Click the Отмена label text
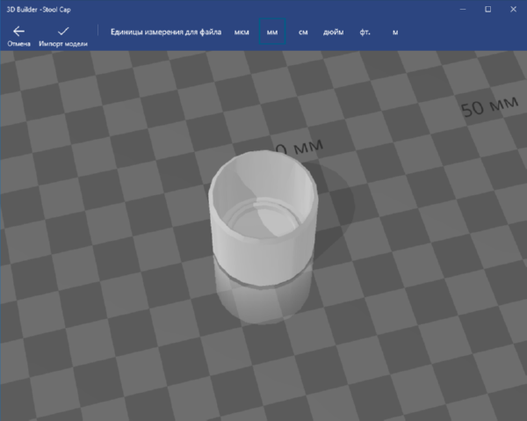The height and width of the screenshot is (421, 527). click(18, 44)
